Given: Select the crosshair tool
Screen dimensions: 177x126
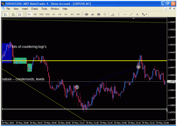Looking at the screenshot, I should (105, 14).
